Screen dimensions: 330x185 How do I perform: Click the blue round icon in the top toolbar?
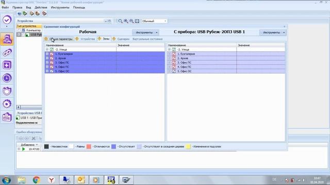tap(20, 14)
